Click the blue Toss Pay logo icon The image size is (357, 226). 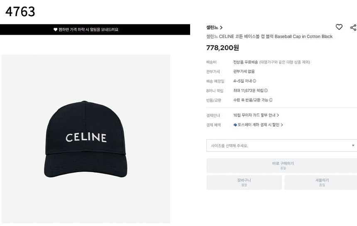pos(235,125)
